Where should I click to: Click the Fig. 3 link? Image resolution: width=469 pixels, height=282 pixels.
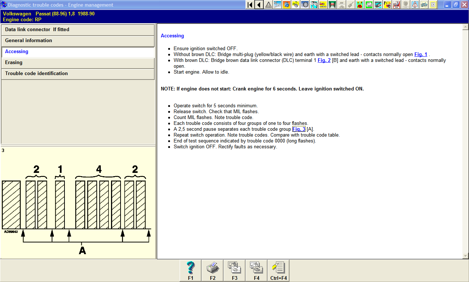point(299,129)
